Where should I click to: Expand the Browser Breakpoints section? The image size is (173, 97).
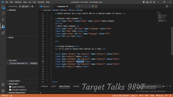tap(22, 93)
